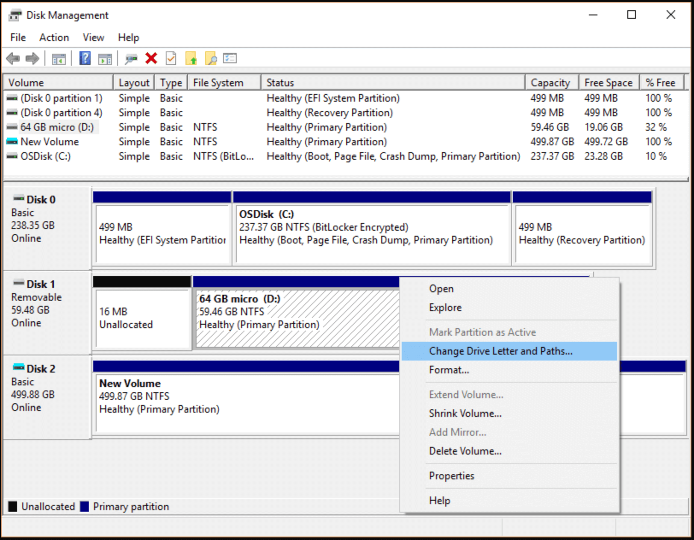
Task: Select Change Drive Letter and Paths
Action: point(500,351)
